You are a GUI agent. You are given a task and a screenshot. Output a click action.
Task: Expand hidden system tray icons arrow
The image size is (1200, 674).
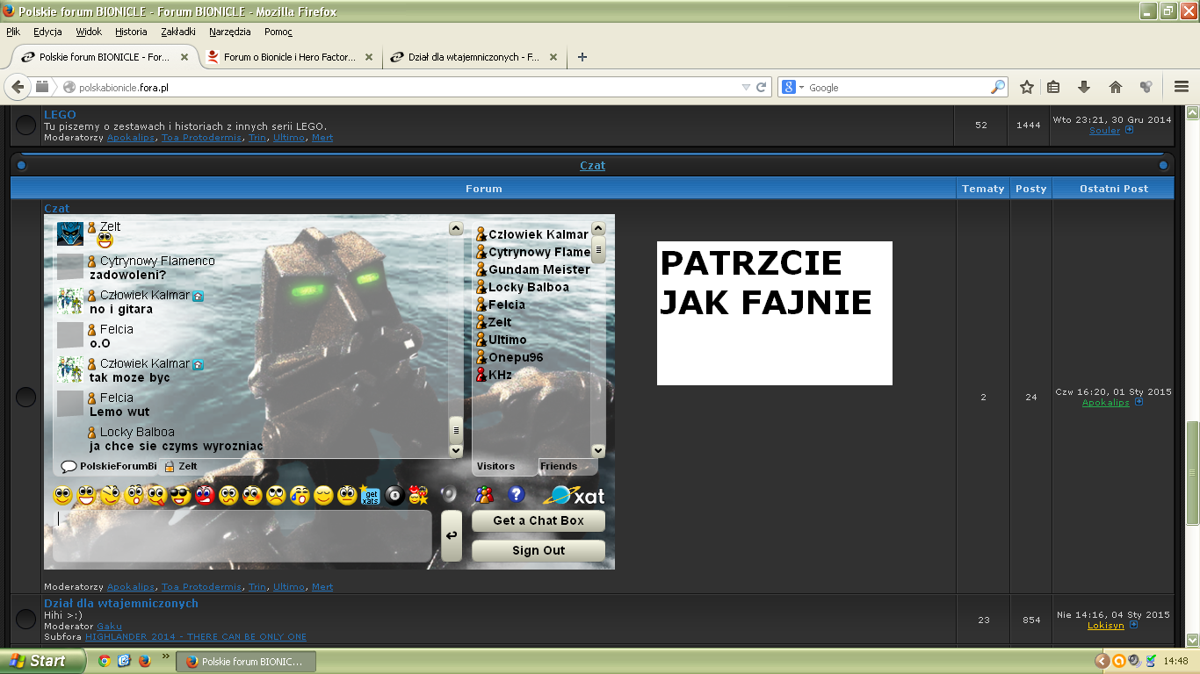click(1102, 661)
